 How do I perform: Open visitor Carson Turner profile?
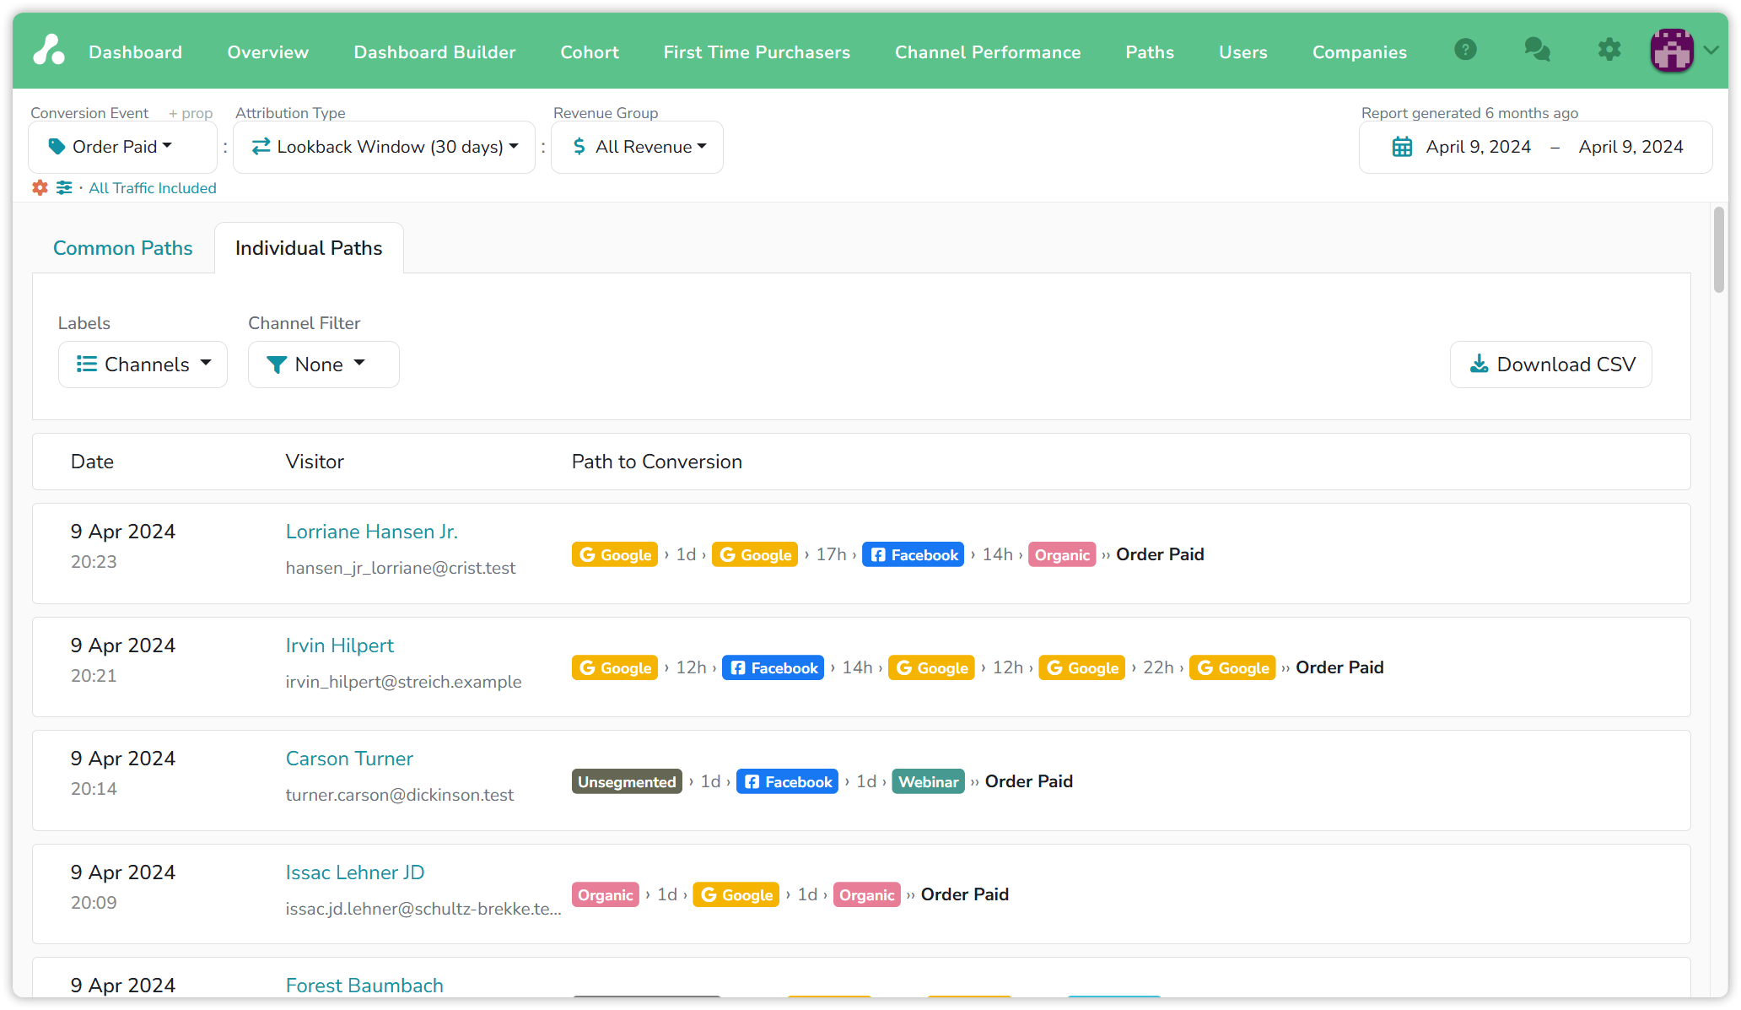[349, 759]
